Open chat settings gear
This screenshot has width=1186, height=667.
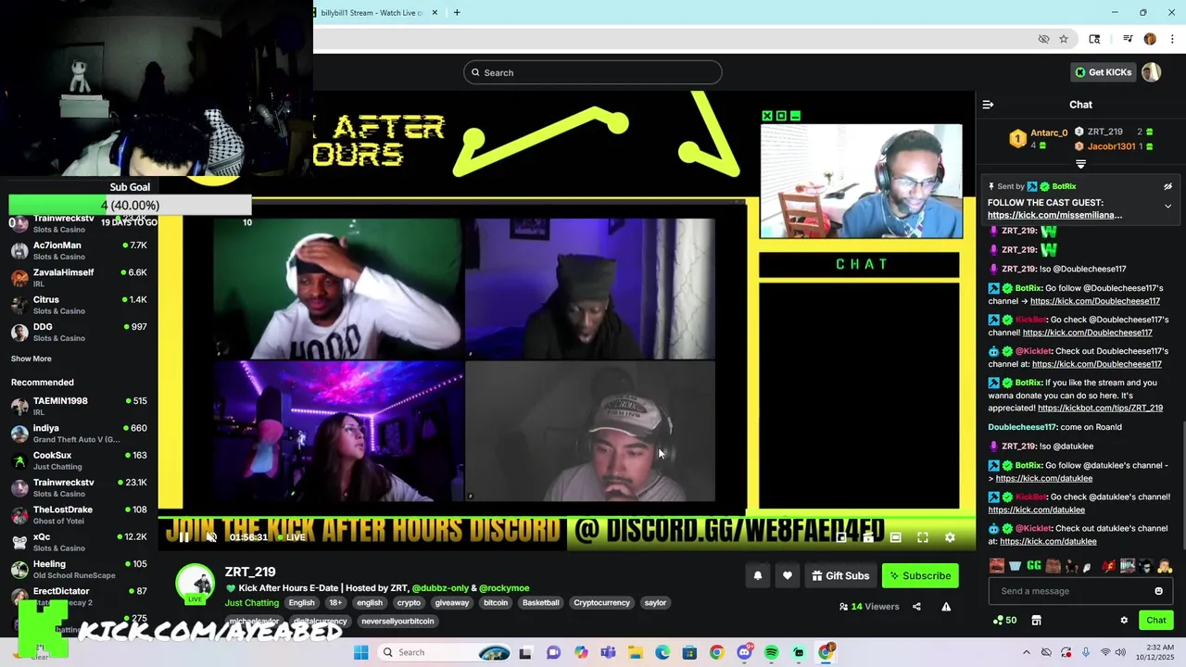[1124, 621]
